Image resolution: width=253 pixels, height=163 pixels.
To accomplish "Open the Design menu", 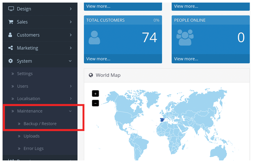I will coord(40,9).
